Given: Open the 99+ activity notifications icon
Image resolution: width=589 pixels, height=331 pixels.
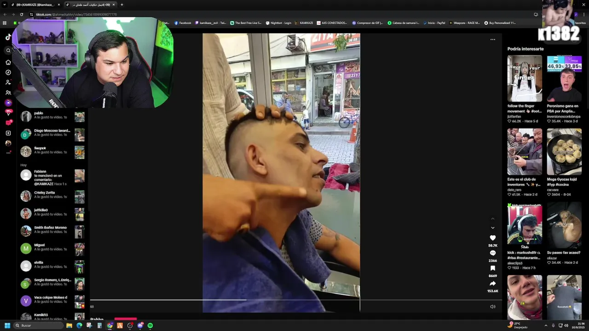Looking at the screenshot, I should pyautogui.click(x=8, y=113).
